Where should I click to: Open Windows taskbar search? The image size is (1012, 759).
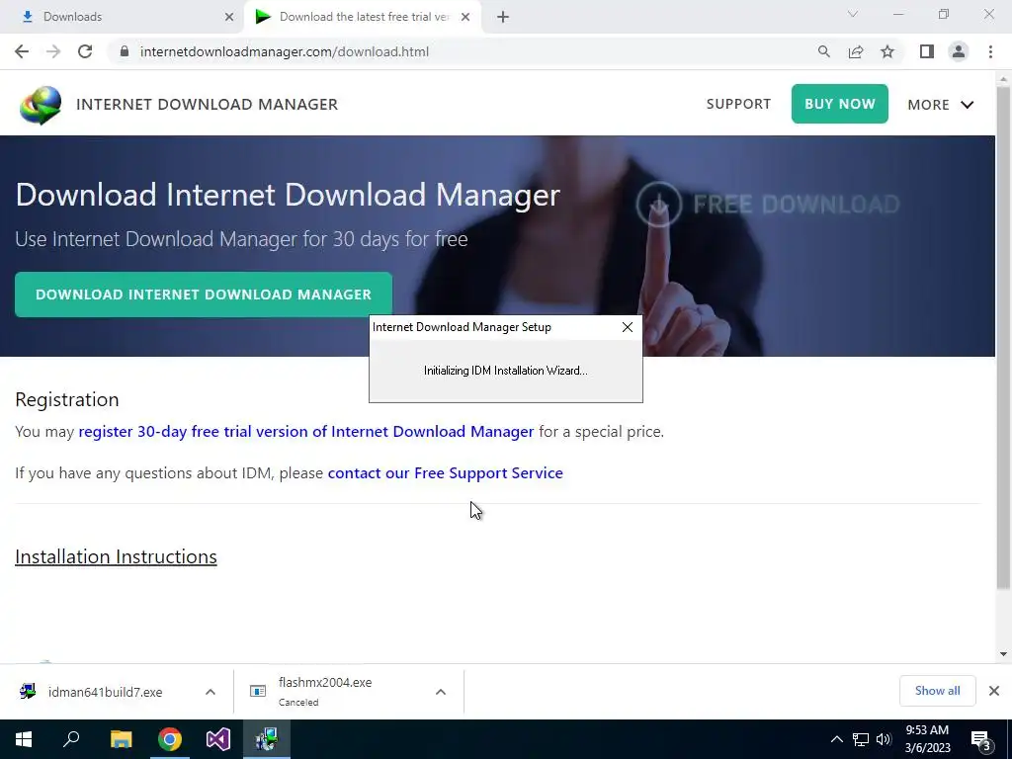pyautogui.click(x=71, y=739)
